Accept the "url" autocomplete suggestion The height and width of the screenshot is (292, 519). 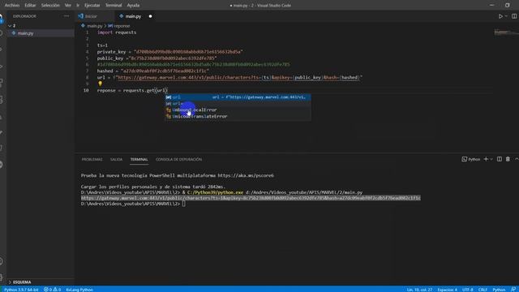pyautogui.click(x=238, y=97)
